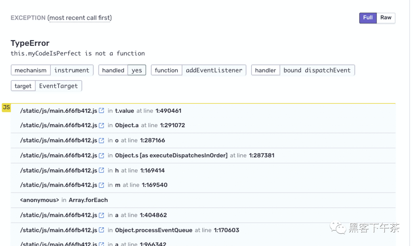
Task: Click line number 1:170603
Action: pos(226,230)
